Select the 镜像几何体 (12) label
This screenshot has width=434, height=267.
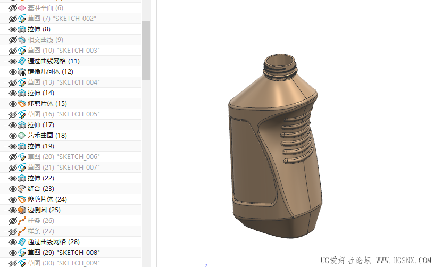(51, 72)
